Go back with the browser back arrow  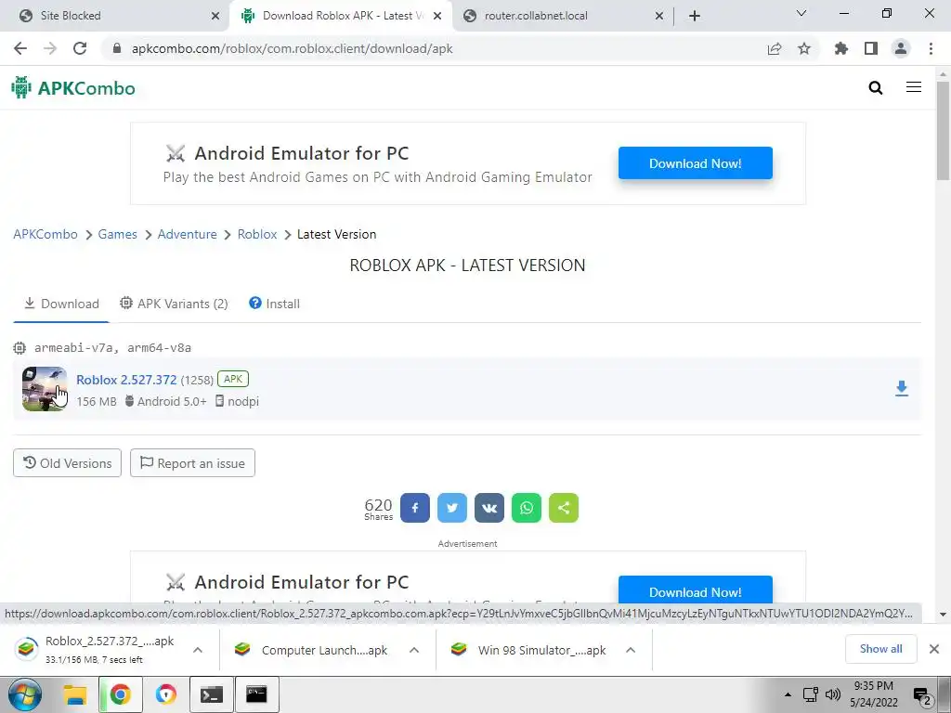pos(20,48)
